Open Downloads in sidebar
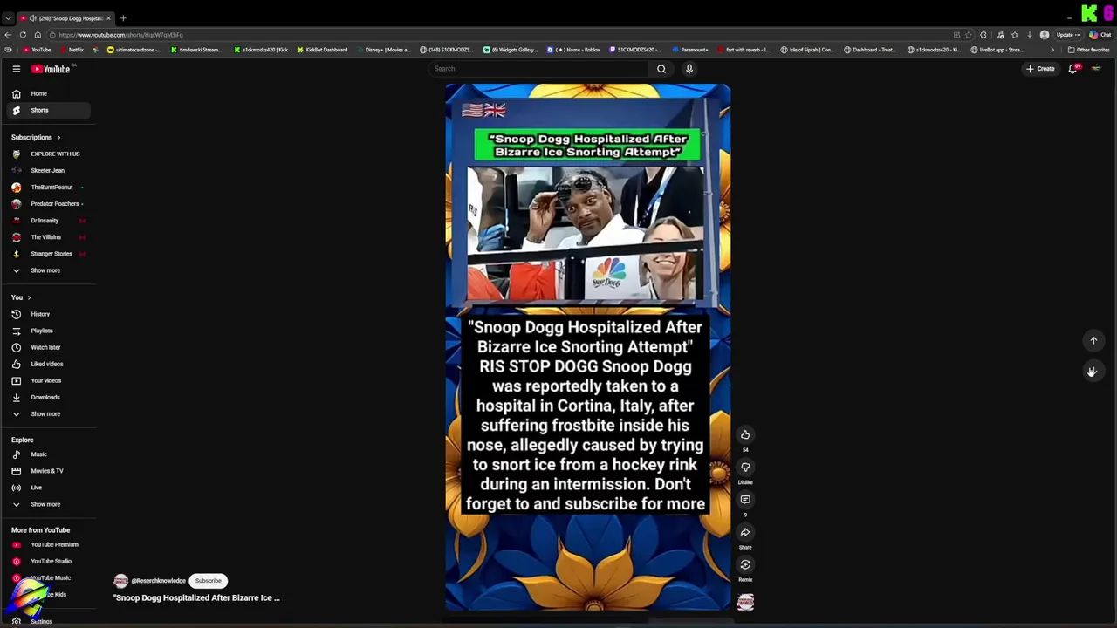Screen dimensions: 1117x628 47,397
